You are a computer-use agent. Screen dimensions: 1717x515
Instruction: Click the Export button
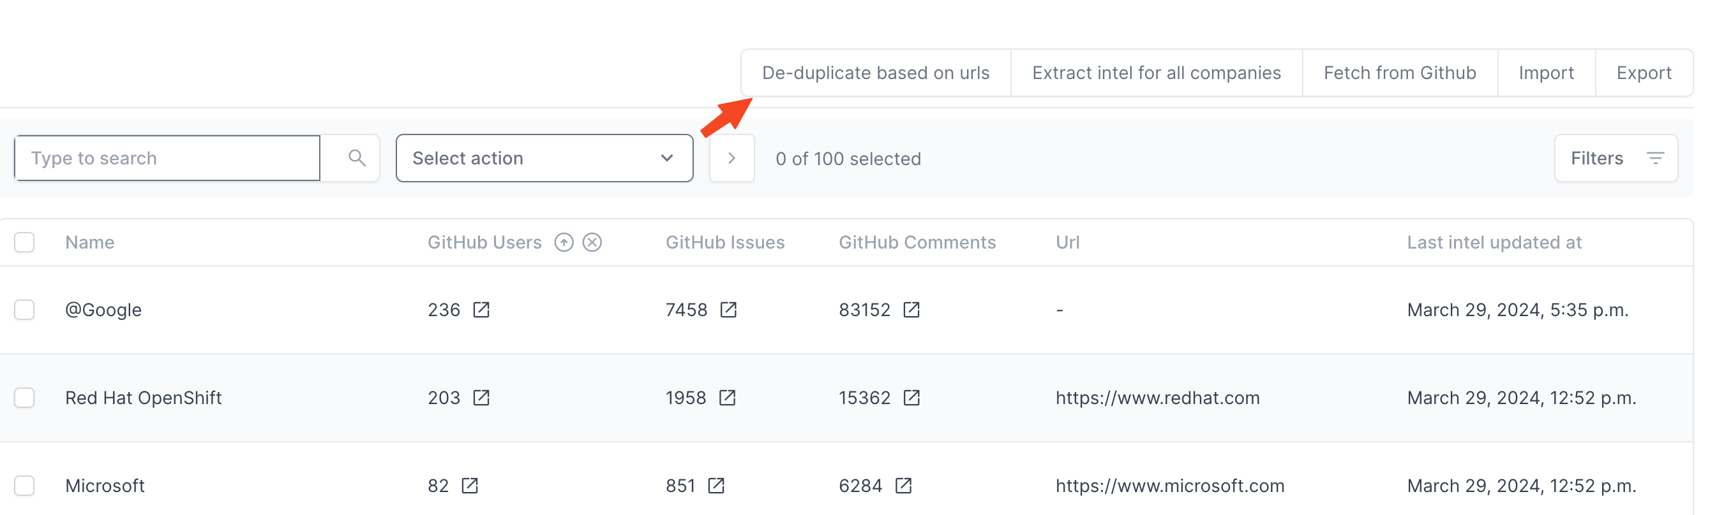(x=1643, y=73)
